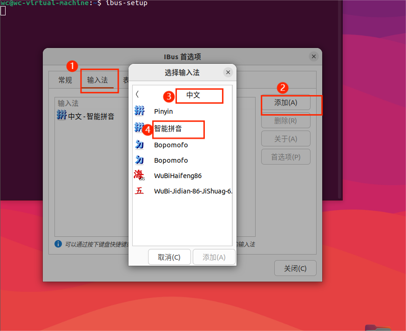Switch to the 常规 tab
This screenshot has height=331, width=406.
(65, 80)
